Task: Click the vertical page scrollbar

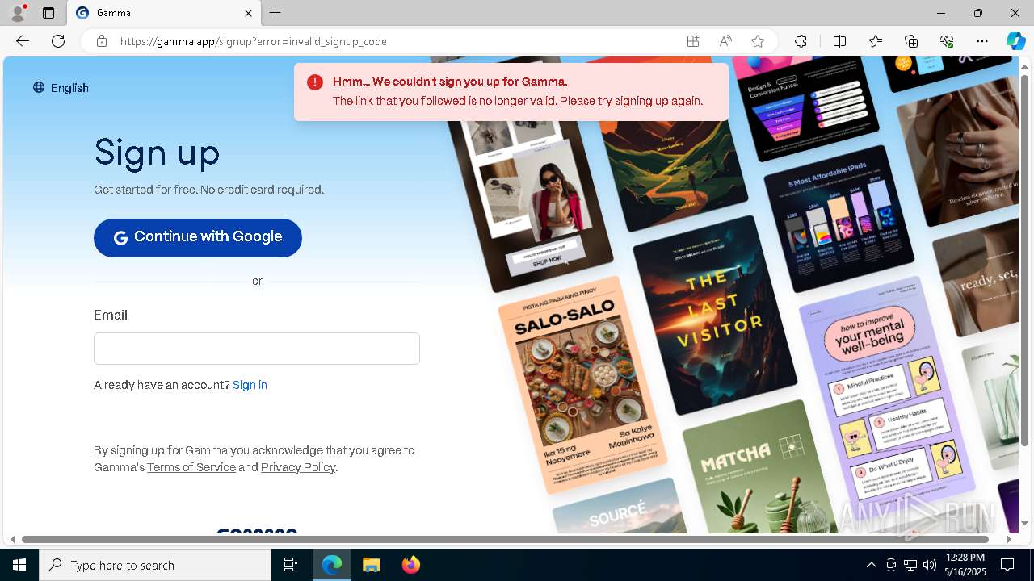Action: point(1024,260)
